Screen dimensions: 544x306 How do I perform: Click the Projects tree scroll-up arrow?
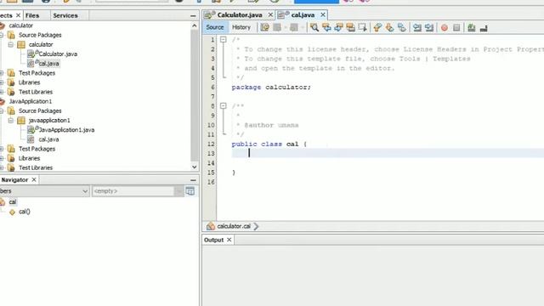tap(195, 25)
